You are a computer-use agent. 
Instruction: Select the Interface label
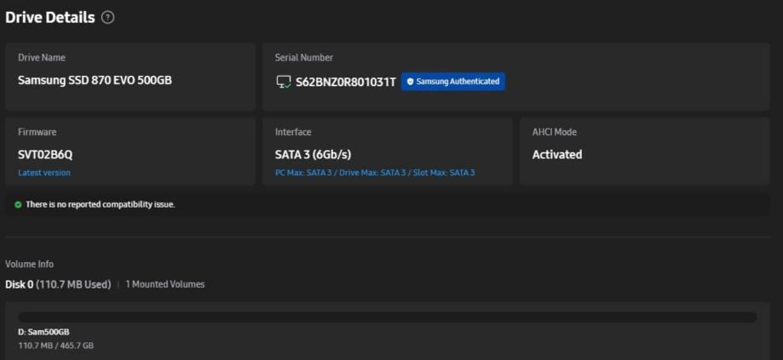pyautogui.click(x=293, y=132)
